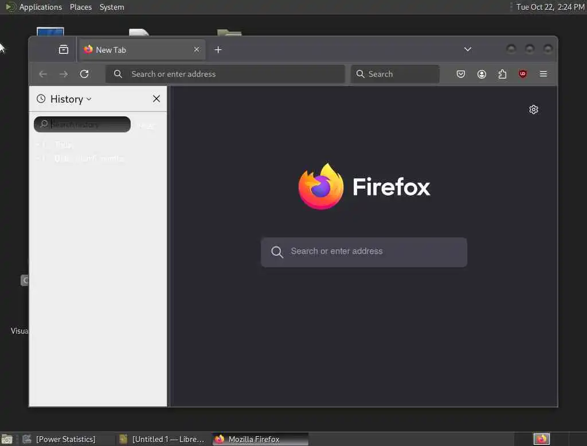Close the History sidebar
This screenshot has width=587, height=446.
[156, 99]
